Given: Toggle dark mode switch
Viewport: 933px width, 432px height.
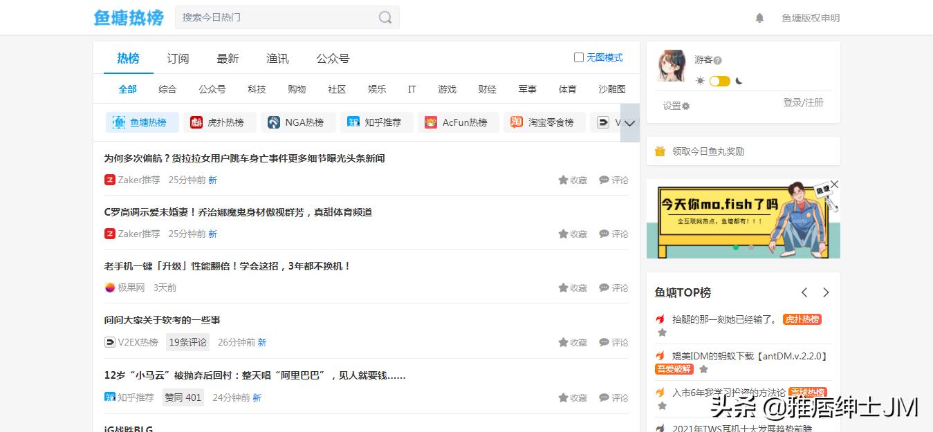Looking at the screenshot, I should coord(719,80).
